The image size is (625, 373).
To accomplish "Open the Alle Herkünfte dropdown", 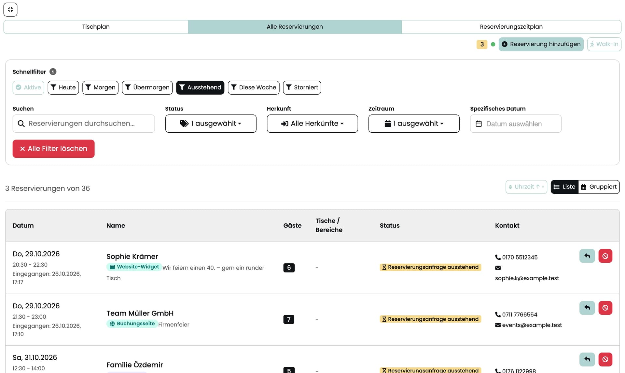I will pyautogui.click(x=312, y=124).
